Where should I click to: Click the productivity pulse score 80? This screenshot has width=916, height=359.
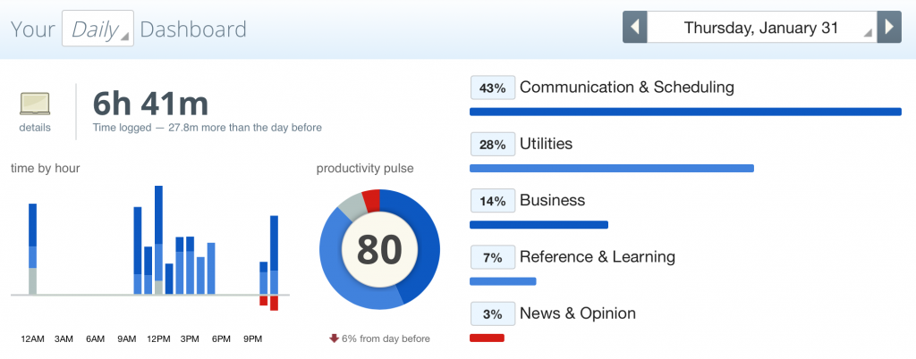click(x=379, y=249)
